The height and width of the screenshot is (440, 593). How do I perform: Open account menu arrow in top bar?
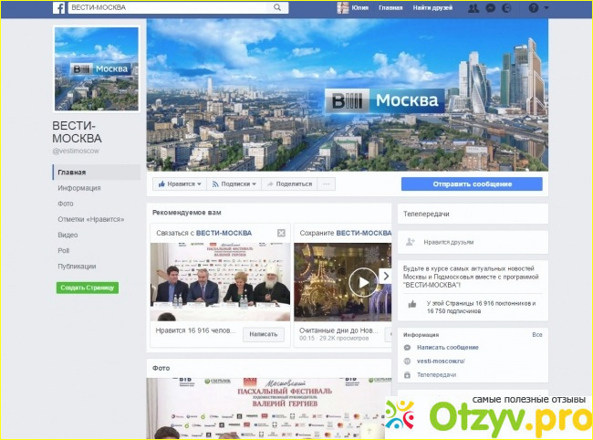point(547,7)
